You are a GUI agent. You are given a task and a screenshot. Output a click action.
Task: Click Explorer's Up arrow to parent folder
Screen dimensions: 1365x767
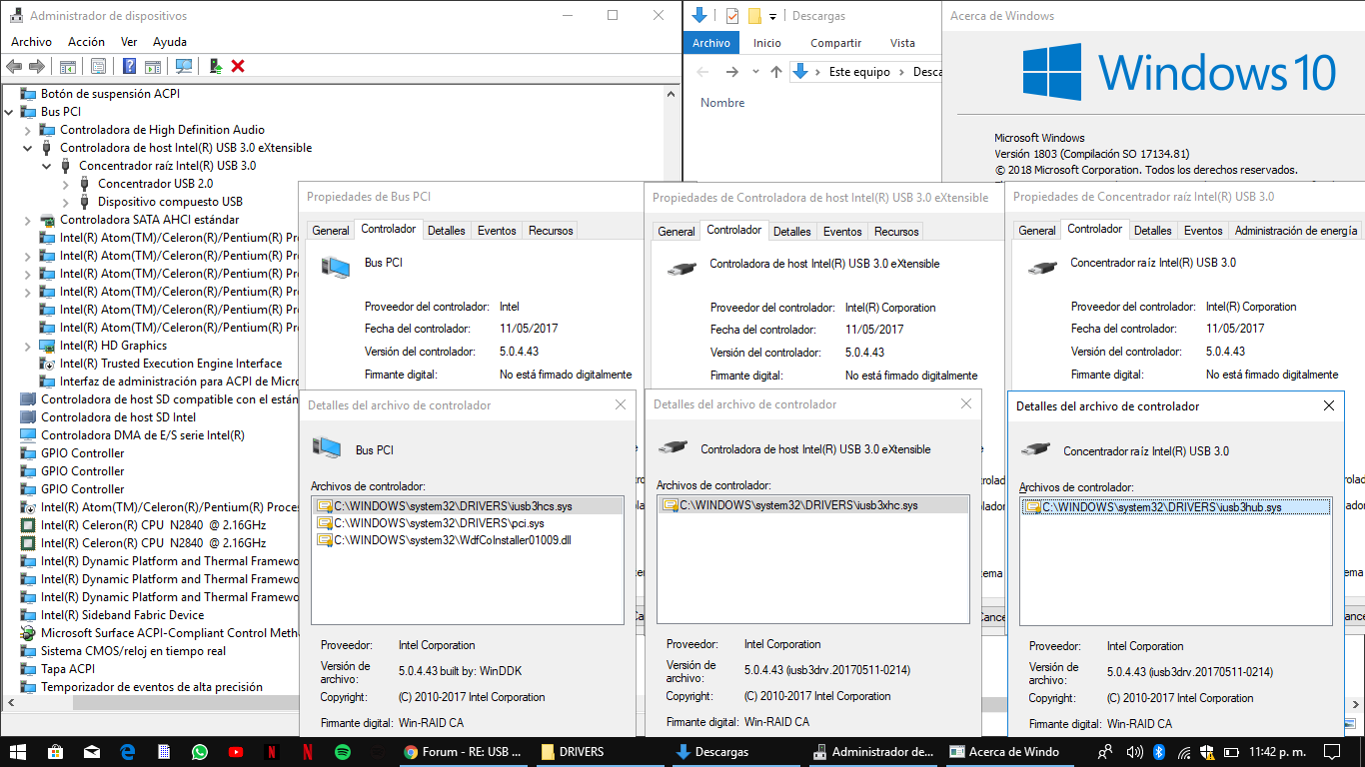click(776, 72)
